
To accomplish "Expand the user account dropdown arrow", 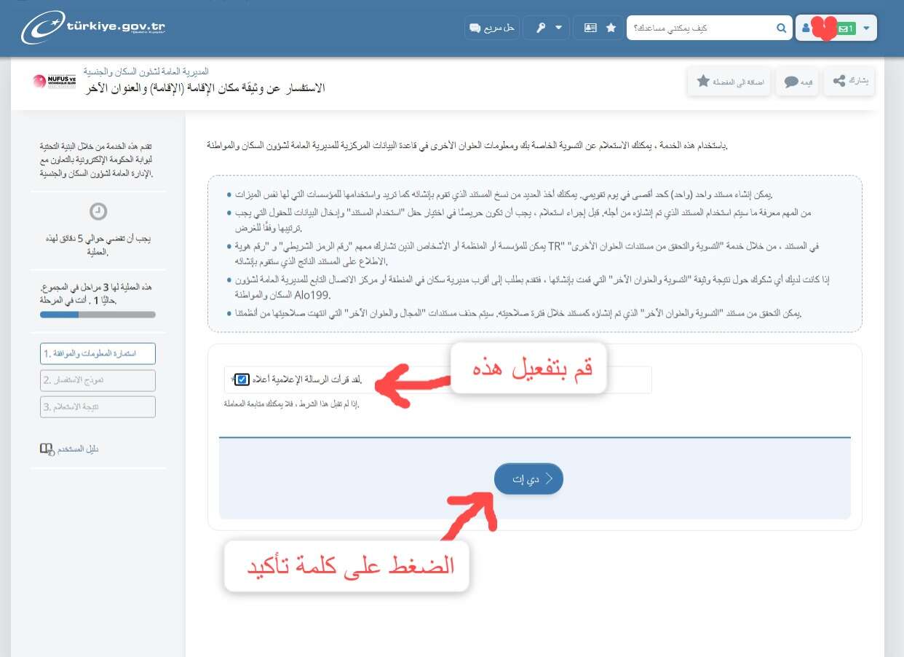I will 866,28.
